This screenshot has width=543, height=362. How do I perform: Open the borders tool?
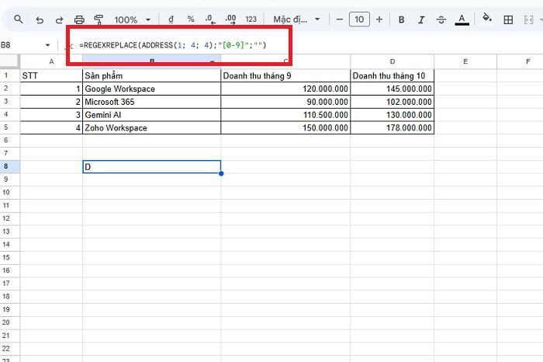pos(508,19)
